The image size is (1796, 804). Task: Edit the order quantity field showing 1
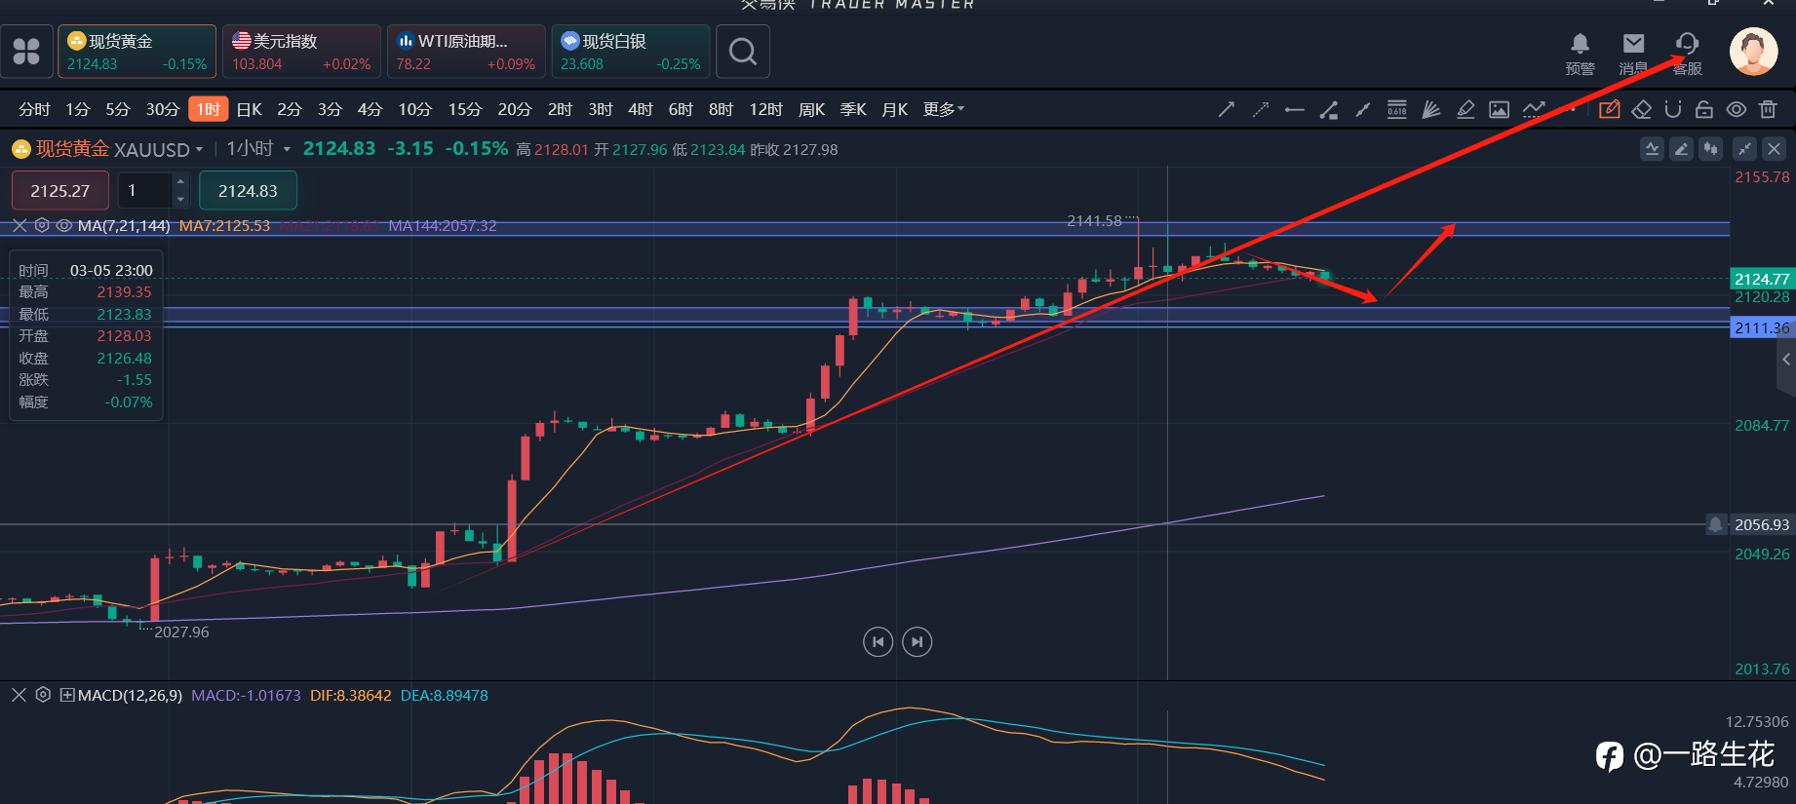(x=144, y=190)
